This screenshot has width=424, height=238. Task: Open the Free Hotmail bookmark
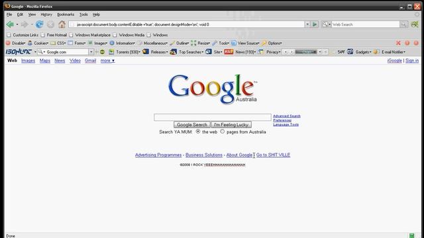point(54,35)
